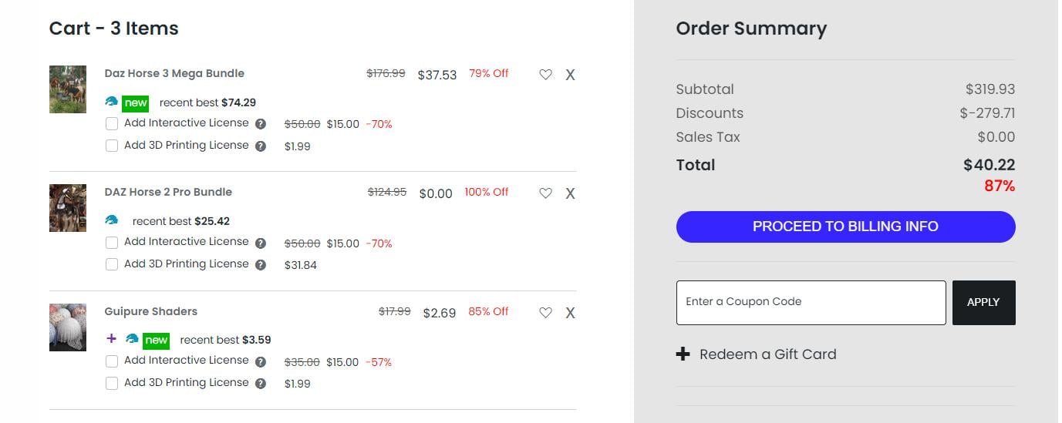Open the Guipure Shaders thumbnail image

[x=68, y=327]
